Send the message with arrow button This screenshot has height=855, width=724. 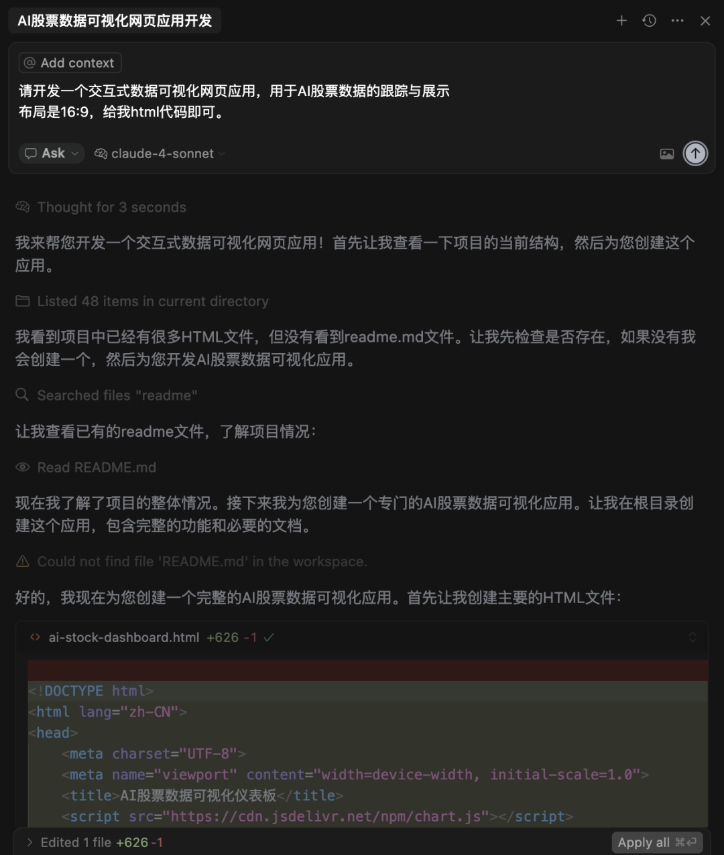pyautogui.click(x=695, y=153)
